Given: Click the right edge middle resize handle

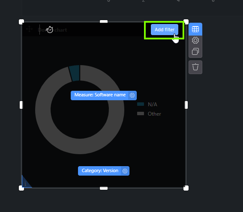Looking at the screenshot, I should coord(186,105).
